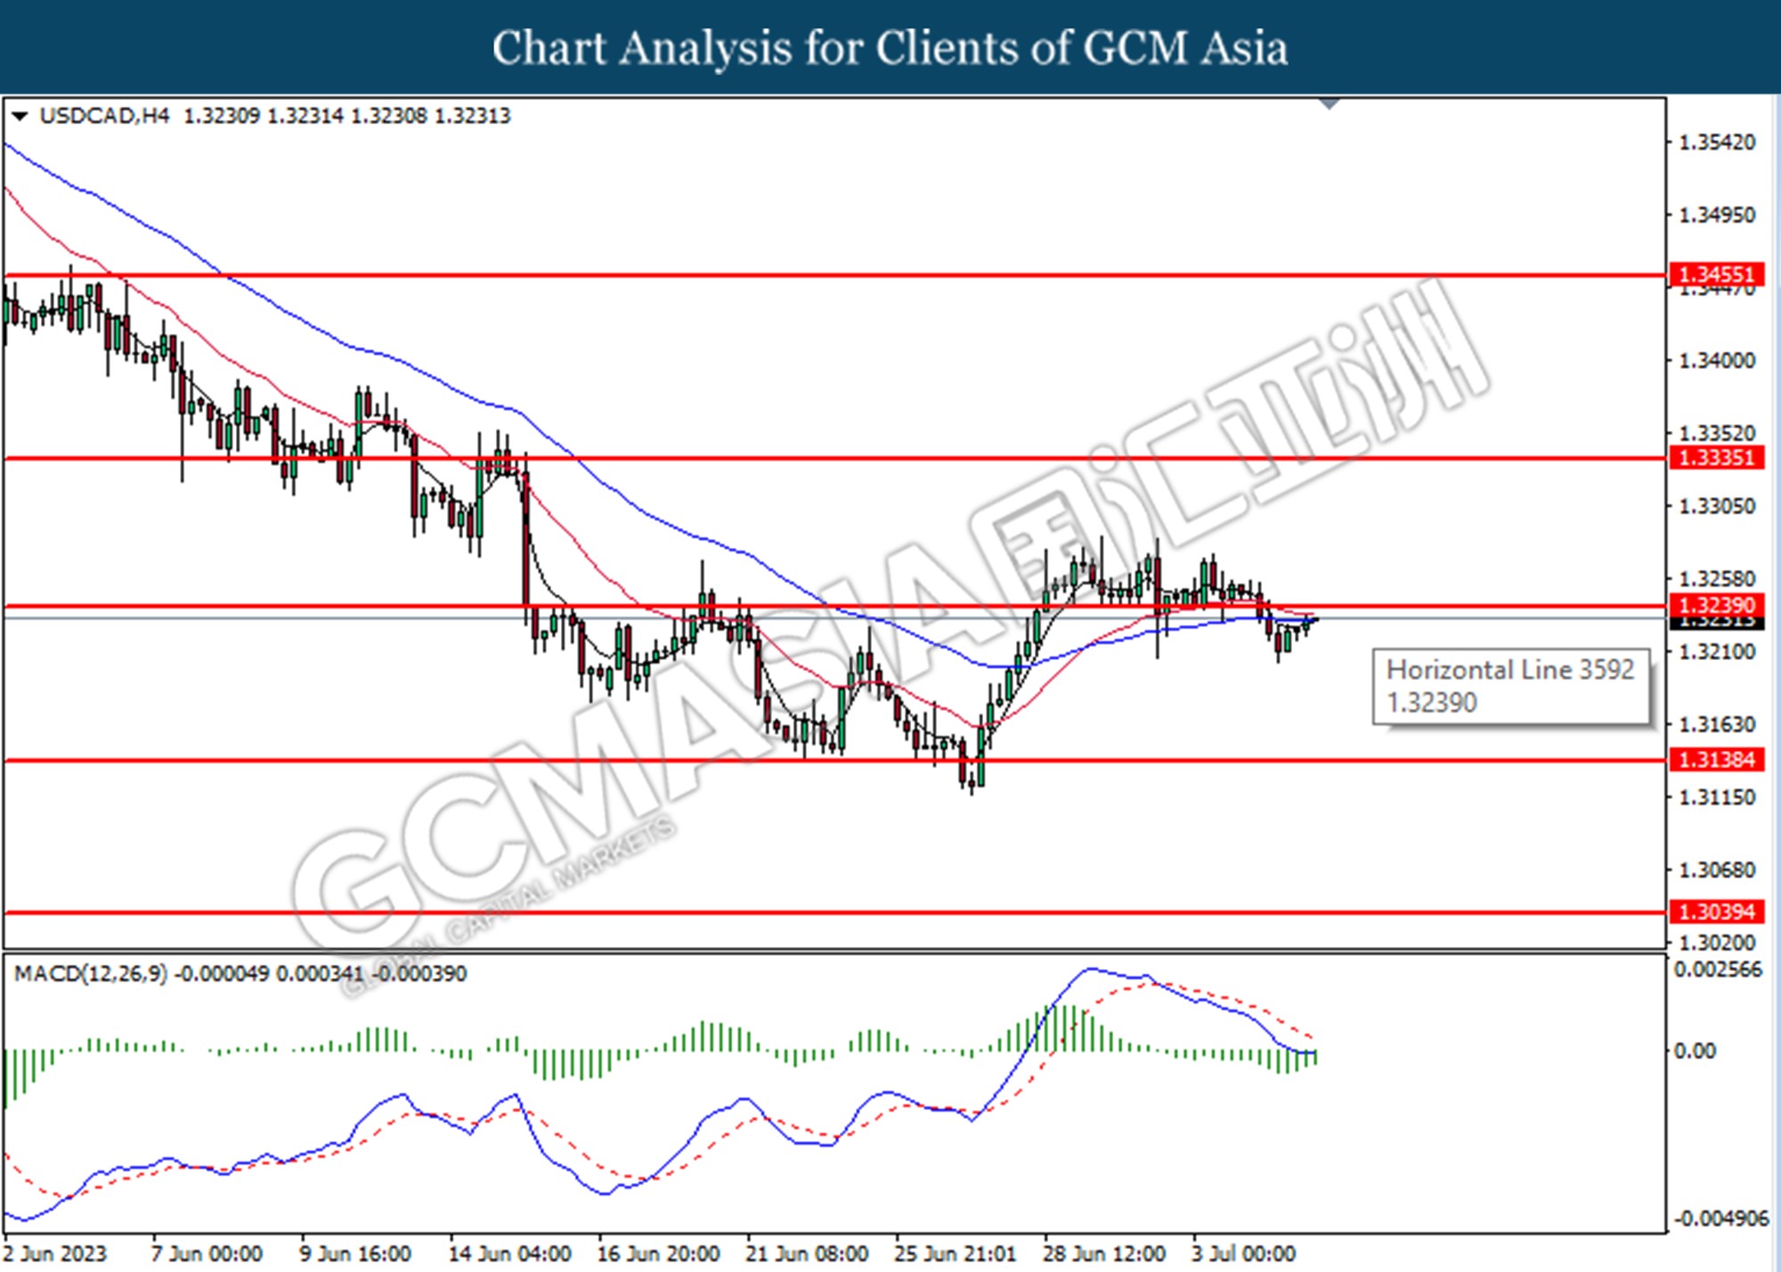
Task: Click the 16 Jun 20:00 time label
Action: point(658,1253)
